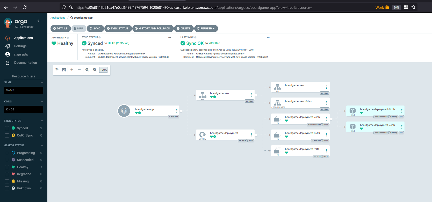Viewport: 432px width, 202px height.
Task: Click the zoom out magnifier icon
Action: [x=95, y=70]
